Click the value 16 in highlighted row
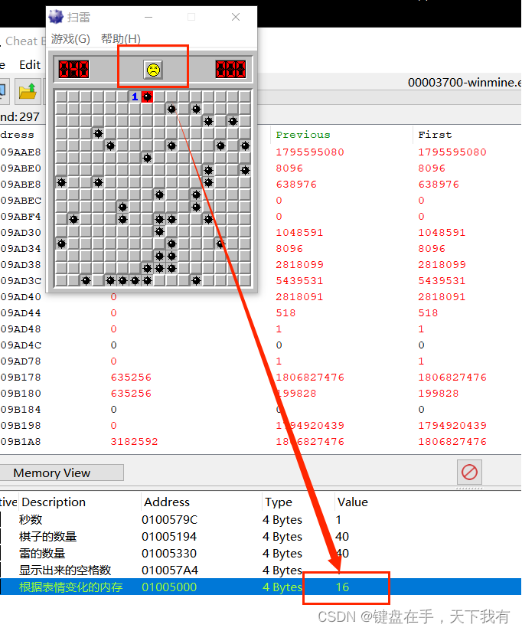 (342, 587)
